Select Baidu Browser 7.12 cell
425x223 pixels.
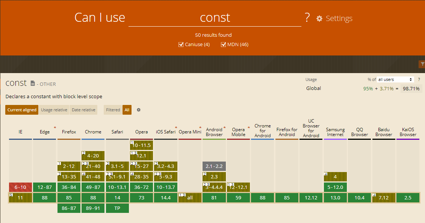pos(384,198)
